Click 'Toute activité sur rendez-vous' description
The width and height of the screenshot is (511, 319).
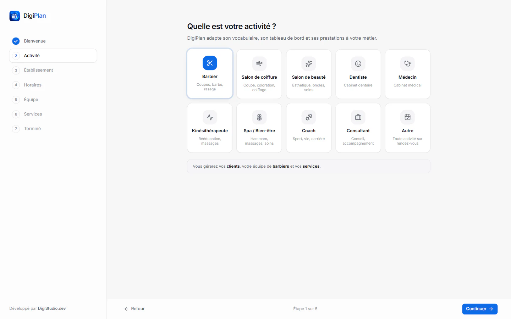point(407,141)
